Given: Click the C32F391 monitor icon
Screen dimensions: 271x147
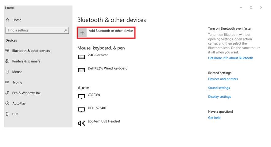Looking at the screenshot, I should click(x=81, y=96).
